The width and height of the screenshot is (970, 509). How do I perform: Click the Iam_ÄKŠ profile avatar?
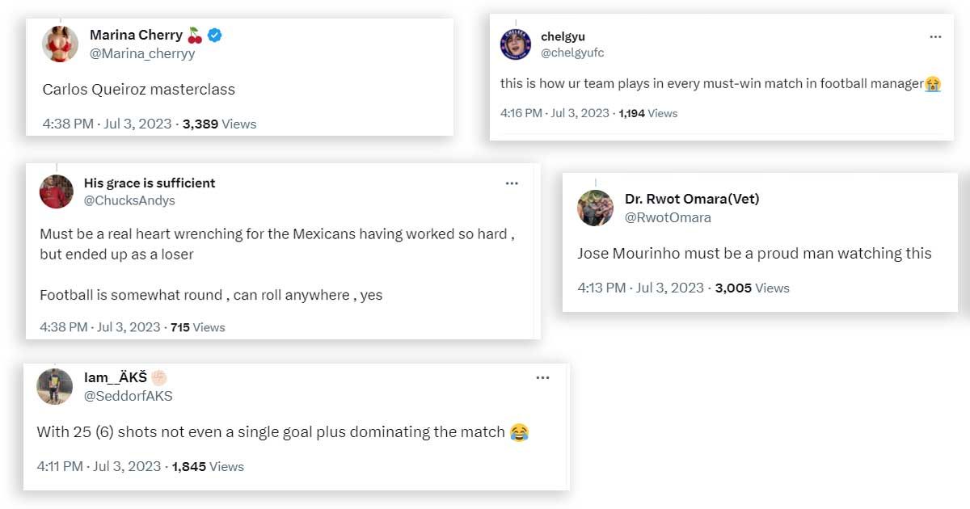click(55, 386)
